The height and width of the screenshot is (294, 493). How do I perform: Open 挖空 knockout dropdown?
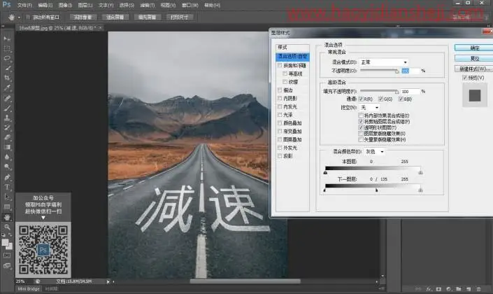tap(370, 107)
